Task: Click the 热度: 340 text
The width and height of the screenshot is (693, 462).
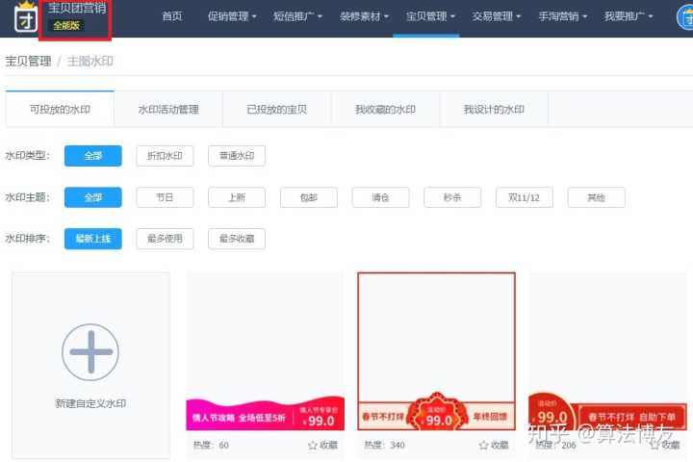Action: coord(384,445)
